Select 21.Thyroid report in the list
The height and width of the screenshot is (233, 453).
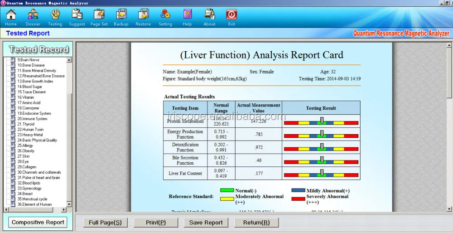[26, 124]
